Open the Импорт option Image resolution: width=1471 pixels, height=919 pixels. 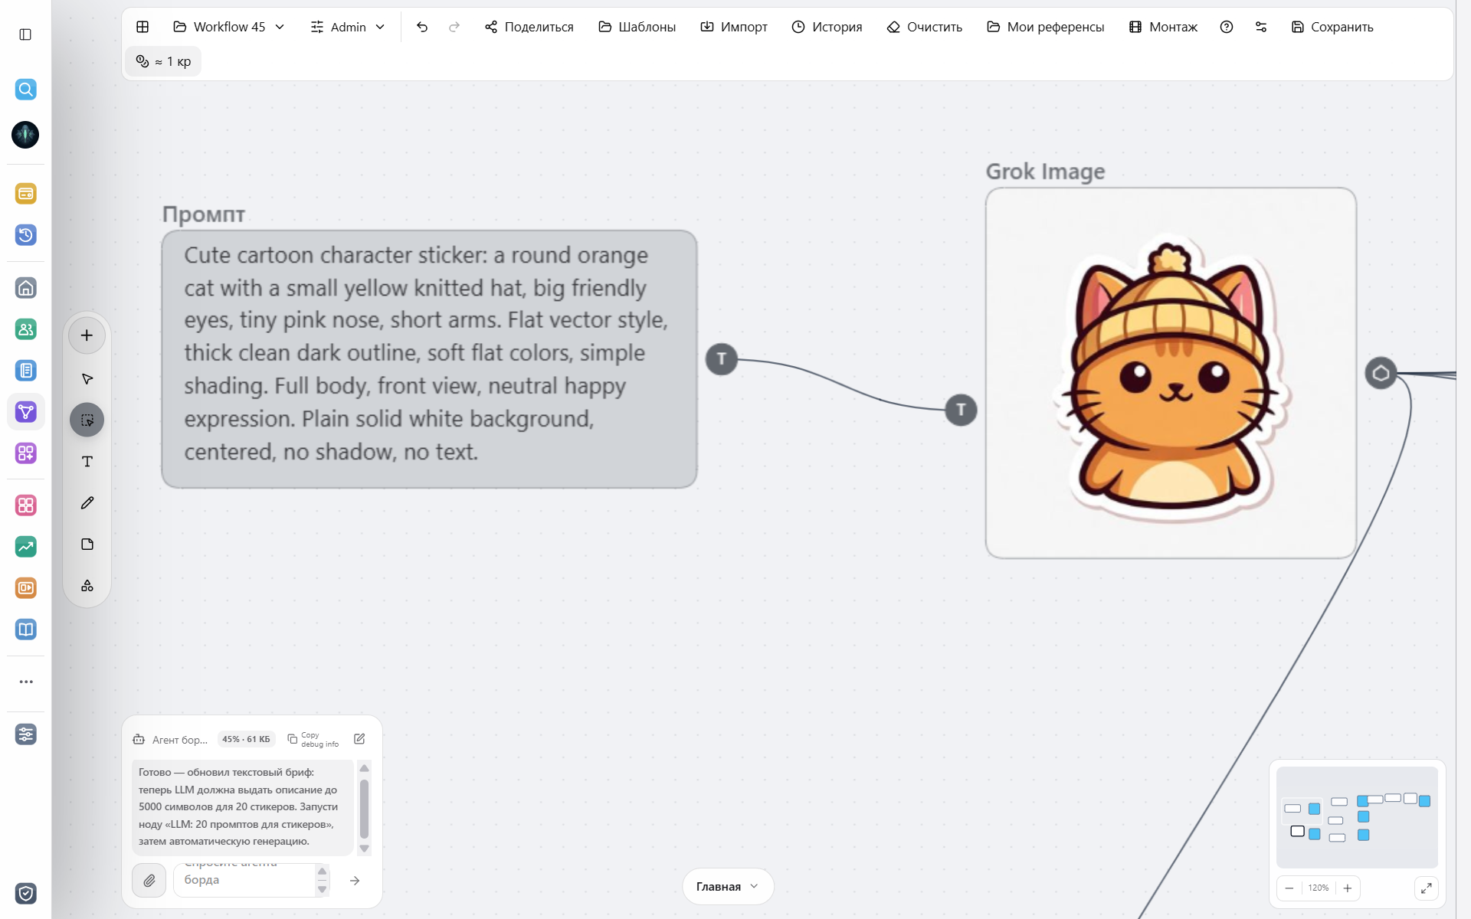click(734, 27)
